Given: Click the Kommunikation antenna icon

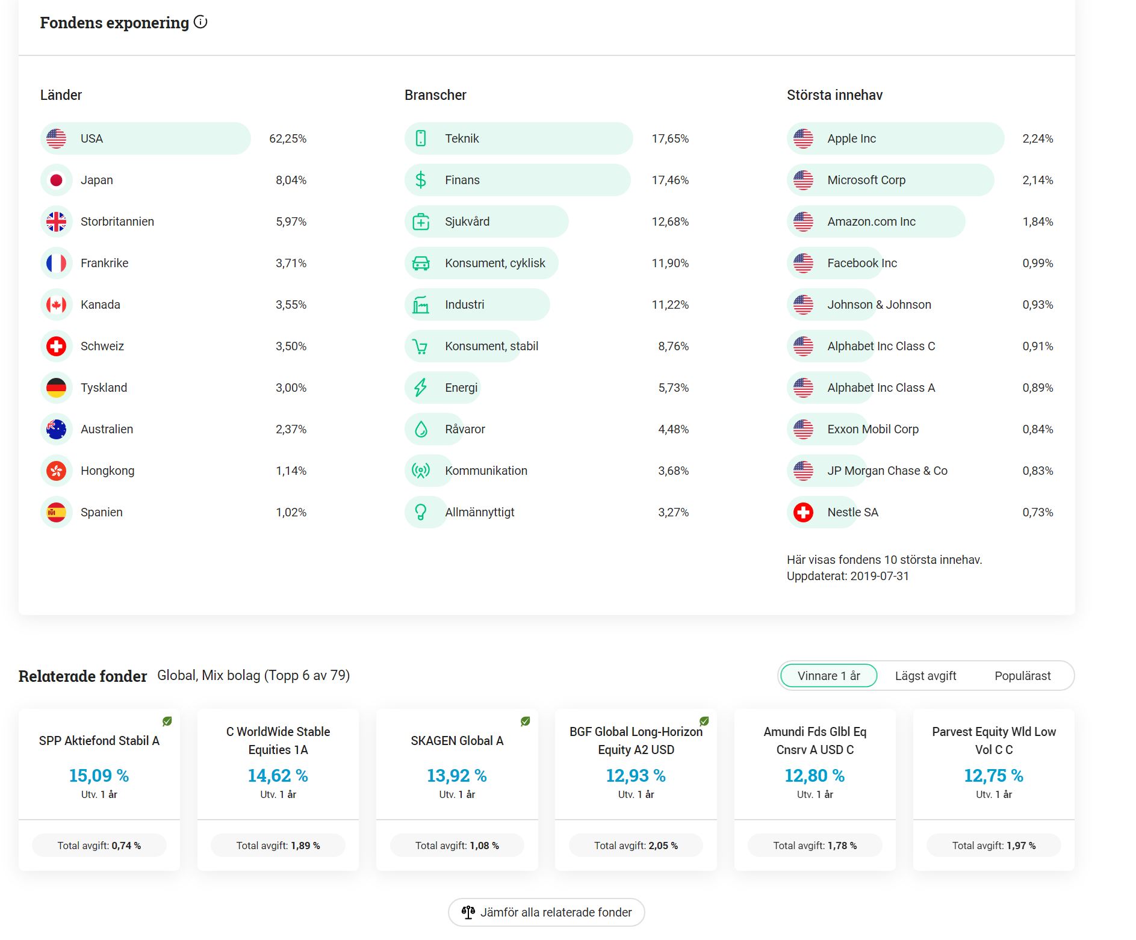Looking at the screenshot, I should 421,471.
